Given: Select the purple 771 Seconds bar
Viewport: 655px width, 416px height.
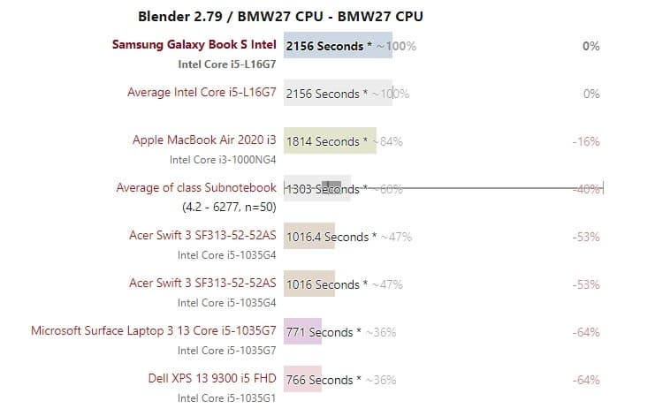Looking at the screenshot, I should point(302,332).
